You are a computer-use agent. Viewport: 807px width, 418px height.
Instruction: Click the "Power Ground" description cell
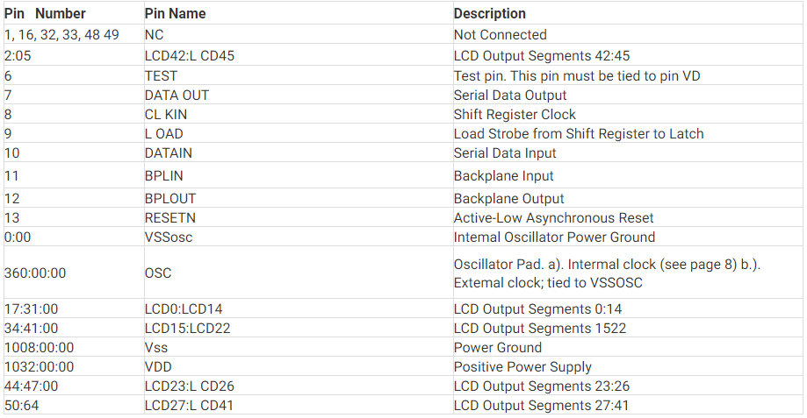click(x=498, y=348)
